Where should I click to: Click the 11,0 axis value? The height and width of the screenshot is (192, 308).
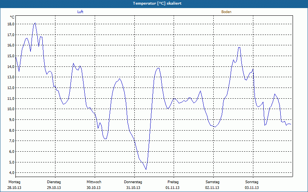point(11,98)
